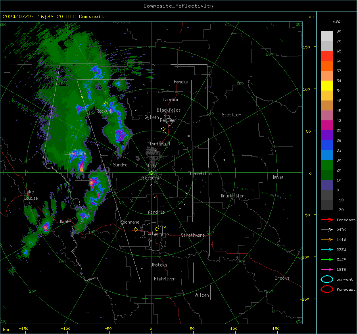Viewport: 357px width, 334px height.
Task: Click the Airdrie city label
Action: point(156,212)
